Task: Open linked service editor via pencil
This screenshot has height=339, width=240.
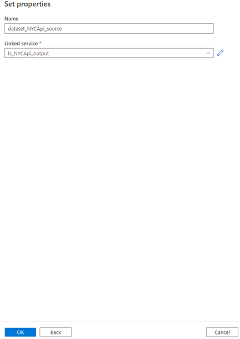Action: pos(220,53)
